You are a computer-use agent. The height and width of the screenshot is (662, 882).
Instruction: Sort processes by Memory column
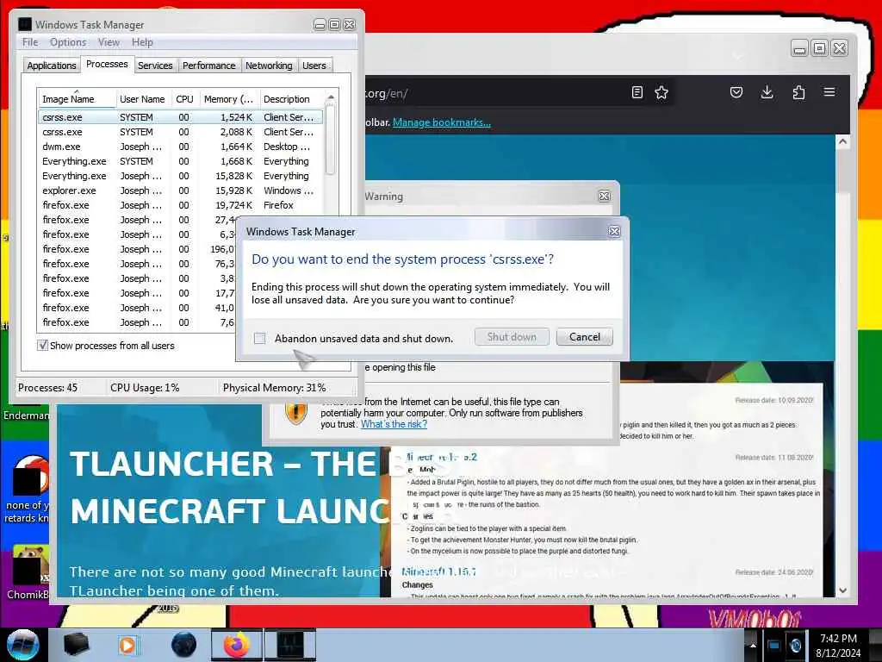click(229, 99)
